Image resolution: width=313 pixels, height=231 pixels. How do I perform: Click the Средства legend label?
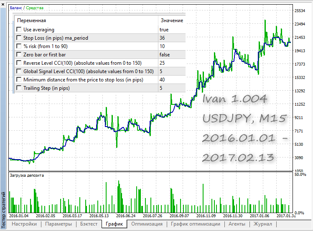(x=35, y=8)
